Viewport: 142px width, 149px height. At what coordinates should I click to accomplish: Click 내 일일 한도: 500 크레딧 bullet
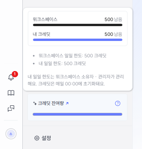[x=62, y=64]
